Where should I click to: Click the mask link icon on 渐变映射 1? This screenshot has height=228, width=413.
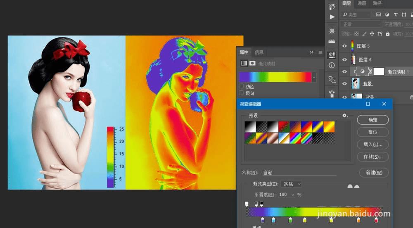click(x=370, y=71)
